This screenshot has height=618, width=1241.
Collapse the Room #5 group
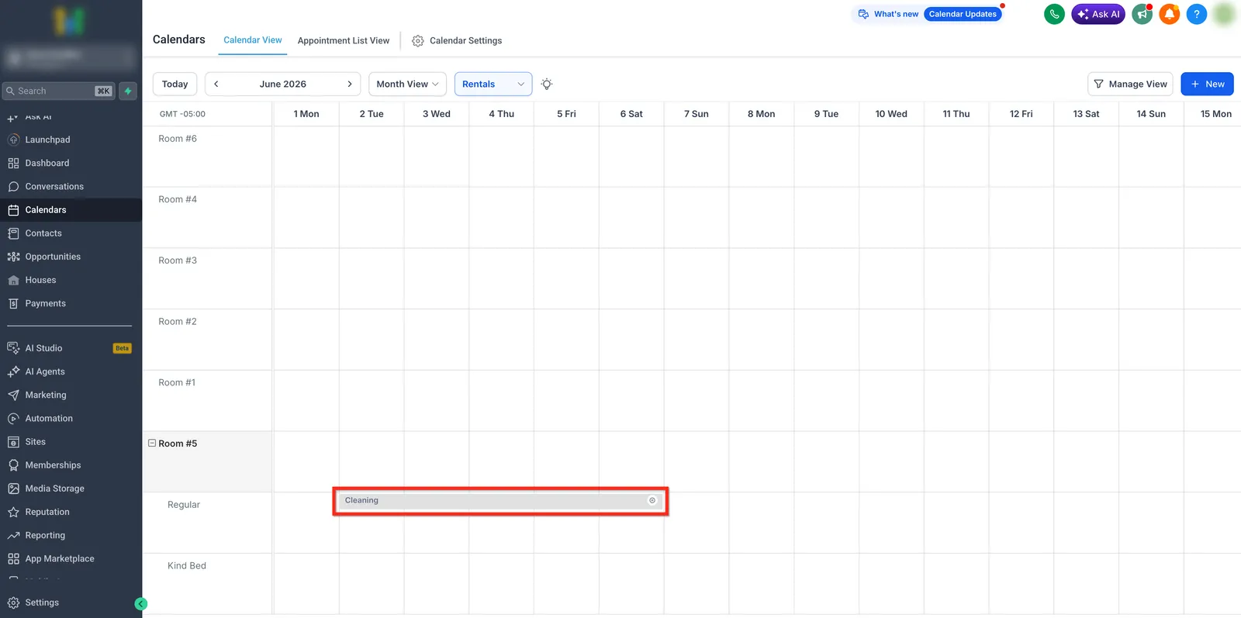point(152,444)
